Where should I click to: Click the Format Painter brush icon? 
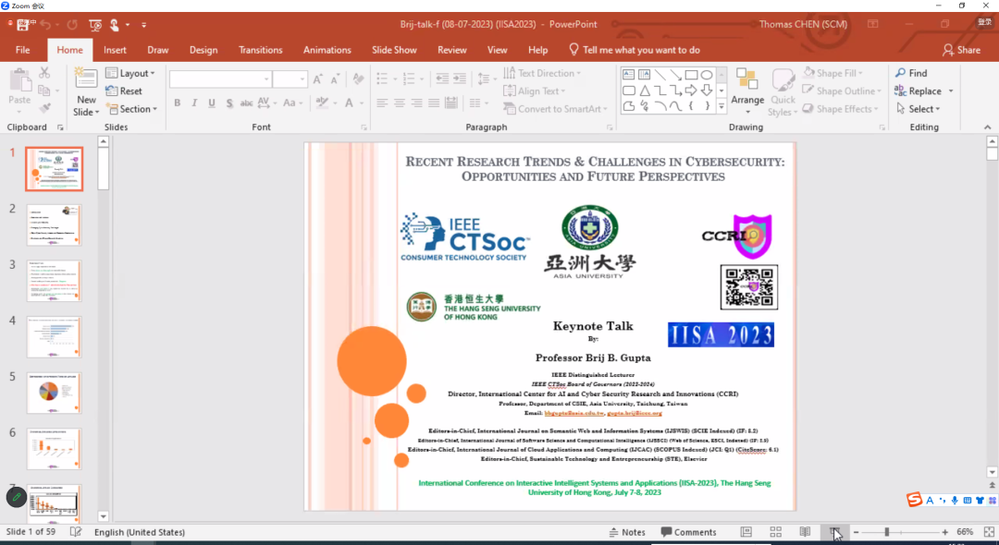coord(44,109)
